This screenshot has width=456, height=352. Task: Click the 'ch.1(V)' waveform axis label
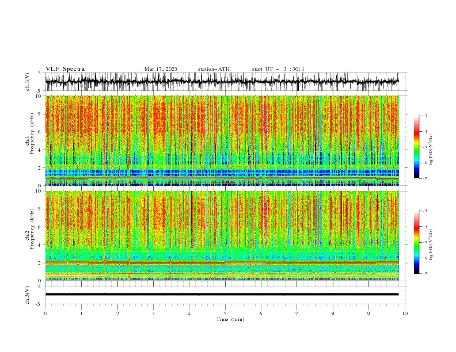28,82
